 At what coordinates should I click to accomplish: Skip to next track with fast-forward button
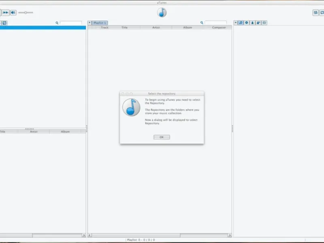[6, 13]
